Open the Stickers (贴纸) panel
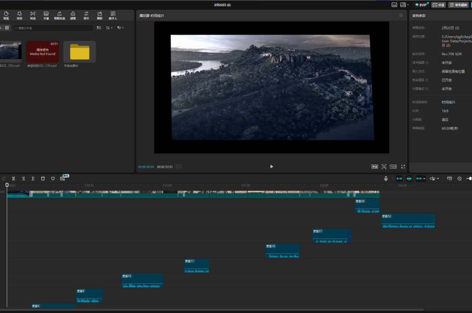 pyautogui.click(x=6, y=15)
